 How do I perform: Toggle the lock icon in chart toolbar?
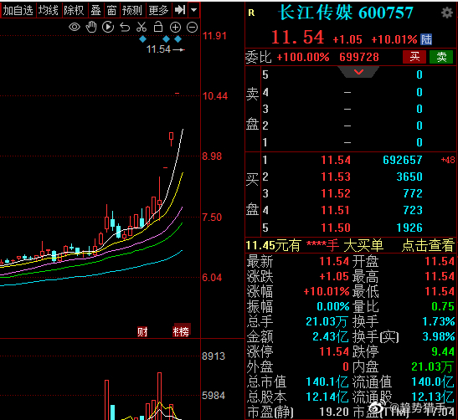[158, 27]
